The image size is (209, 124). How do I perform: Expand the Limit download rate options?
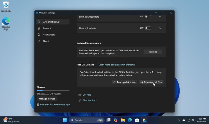(160, 17)
